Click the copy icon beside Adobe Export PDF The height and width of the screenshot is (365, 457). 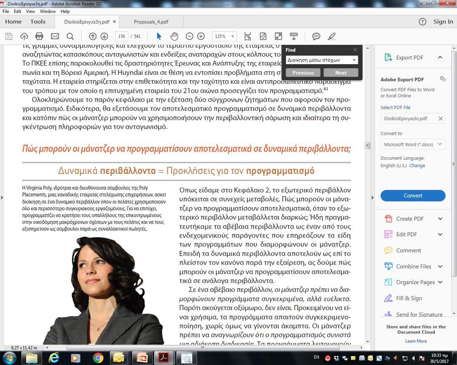point(442,78)
